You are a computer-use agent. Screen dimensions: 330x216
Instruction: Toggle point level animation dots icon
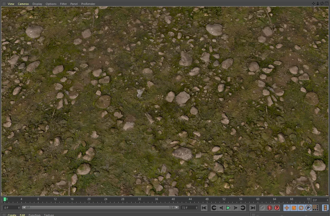(316, 208)
